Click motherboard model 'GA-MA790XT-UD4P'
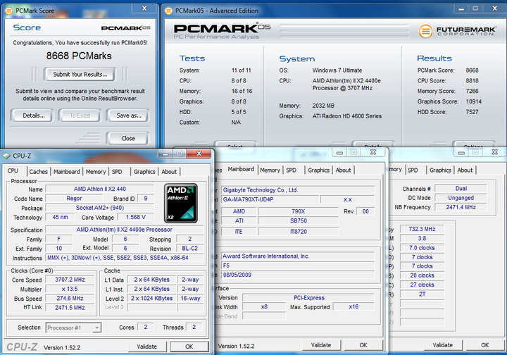This screenshot has height=355, width=507. (270, 199)
